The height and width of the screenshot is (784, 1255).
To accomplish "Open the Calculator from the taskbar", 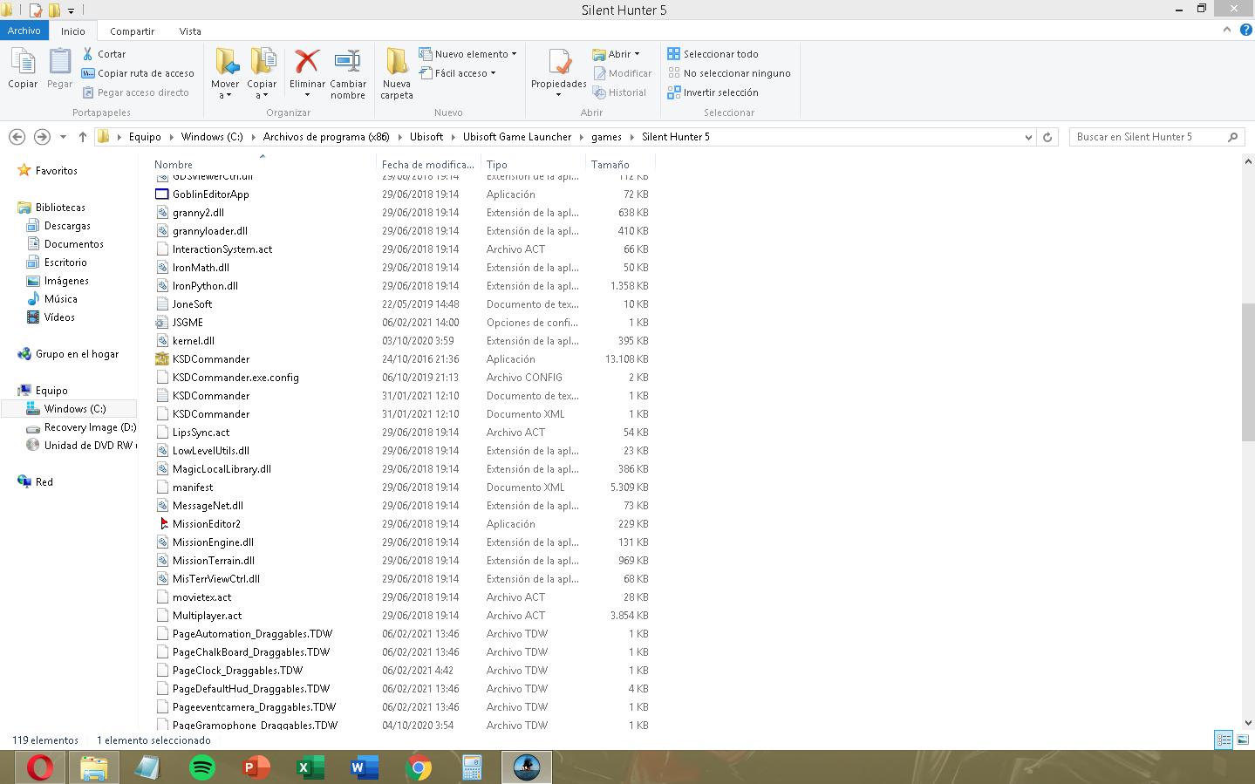I will (x=473, y=767).
